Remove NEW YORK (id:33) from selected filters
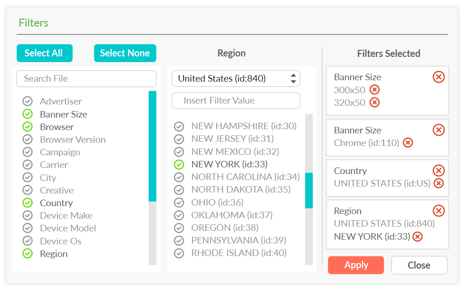This screenshot has height=291, width=464. 418,236
